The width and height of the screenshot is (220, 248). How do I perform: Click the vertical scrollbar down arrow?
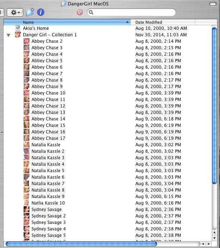tap(214, 238)
